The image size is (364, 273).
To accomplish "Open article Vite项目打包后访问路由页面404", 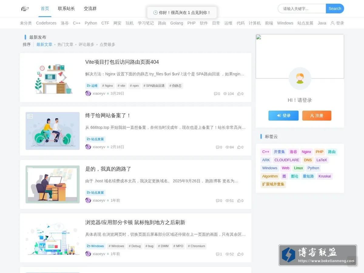I will (122, 62).
